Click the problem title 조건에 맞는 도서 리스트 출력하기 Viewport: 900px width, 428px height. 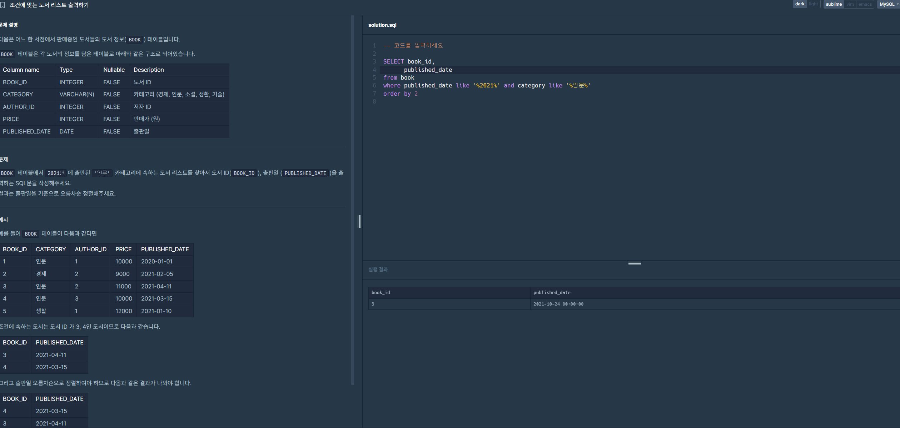[49, 5]
